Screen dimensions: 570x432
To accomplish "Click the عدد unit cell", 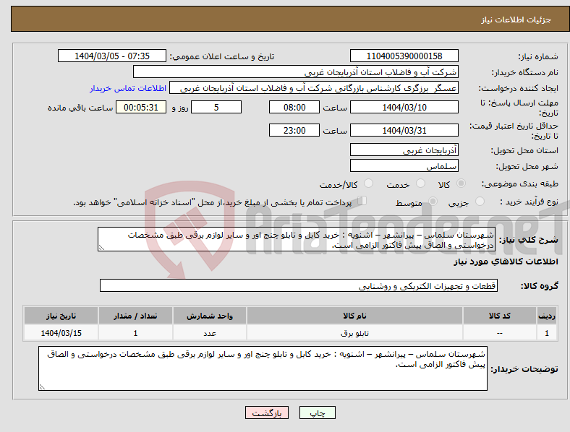I will [x=210, y=333].
